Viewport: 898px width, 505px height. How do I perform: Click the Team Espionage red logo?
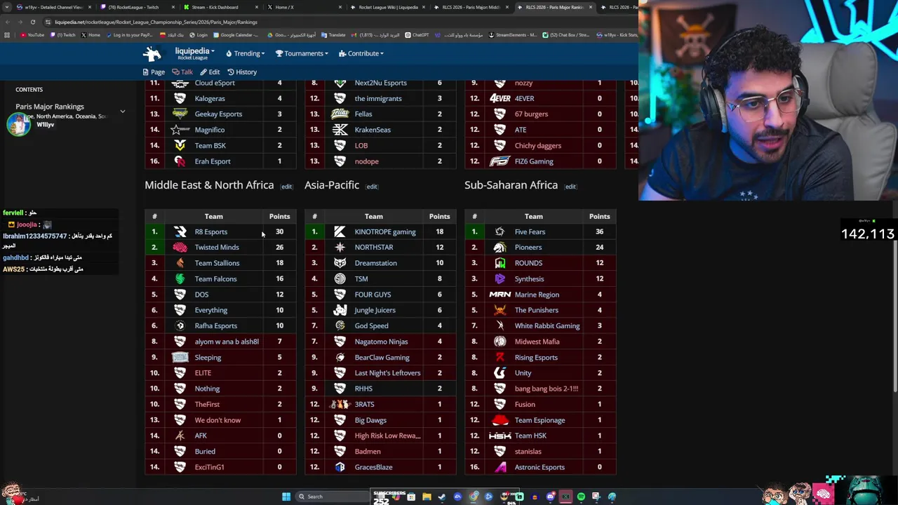(500, 420)
